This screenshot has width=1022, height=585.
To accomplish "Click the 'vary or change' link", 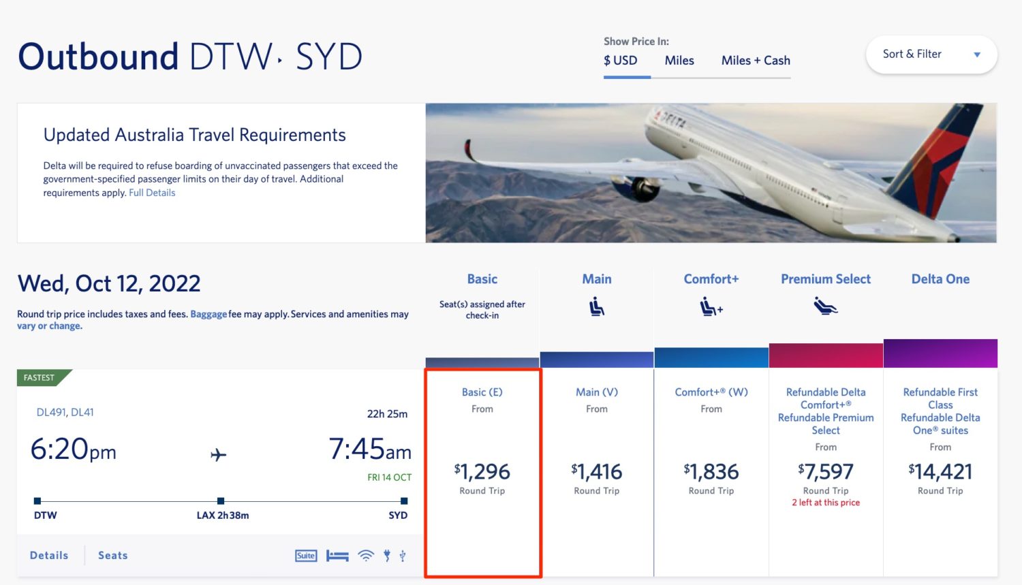I will (x=50, y=326).
